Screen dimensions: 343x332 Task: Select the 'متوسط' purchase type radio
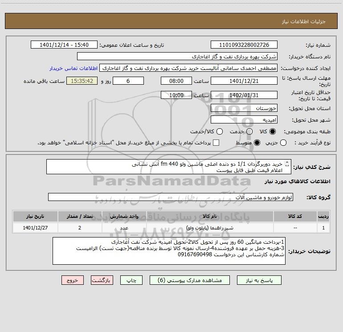257,143
